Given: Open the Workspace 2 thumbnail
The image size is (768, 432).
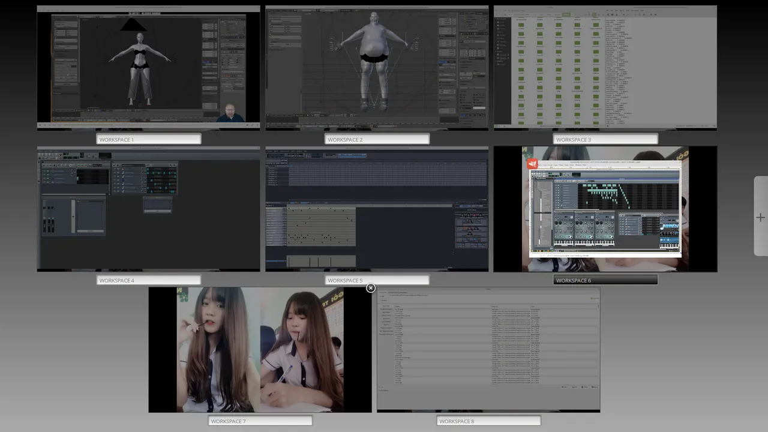Looking at the screenshot, I should 377,68.
